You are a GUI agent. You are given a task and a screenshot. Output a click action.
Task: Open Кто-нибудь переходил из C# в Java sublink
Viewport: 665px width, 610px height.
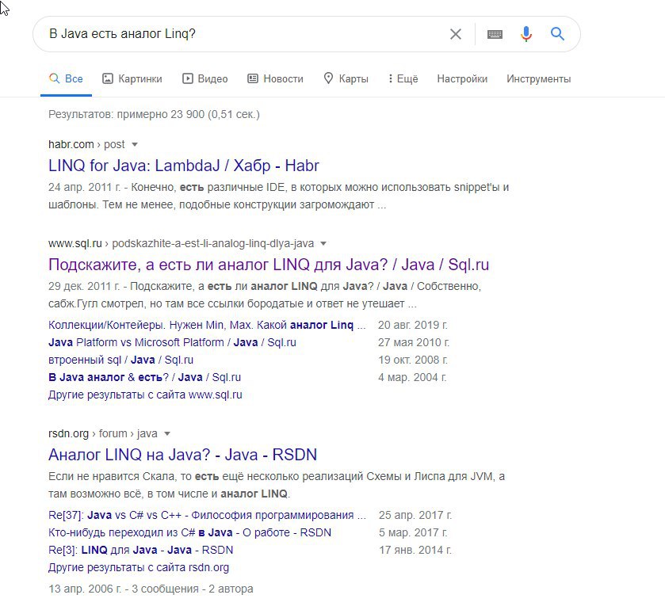189,532
